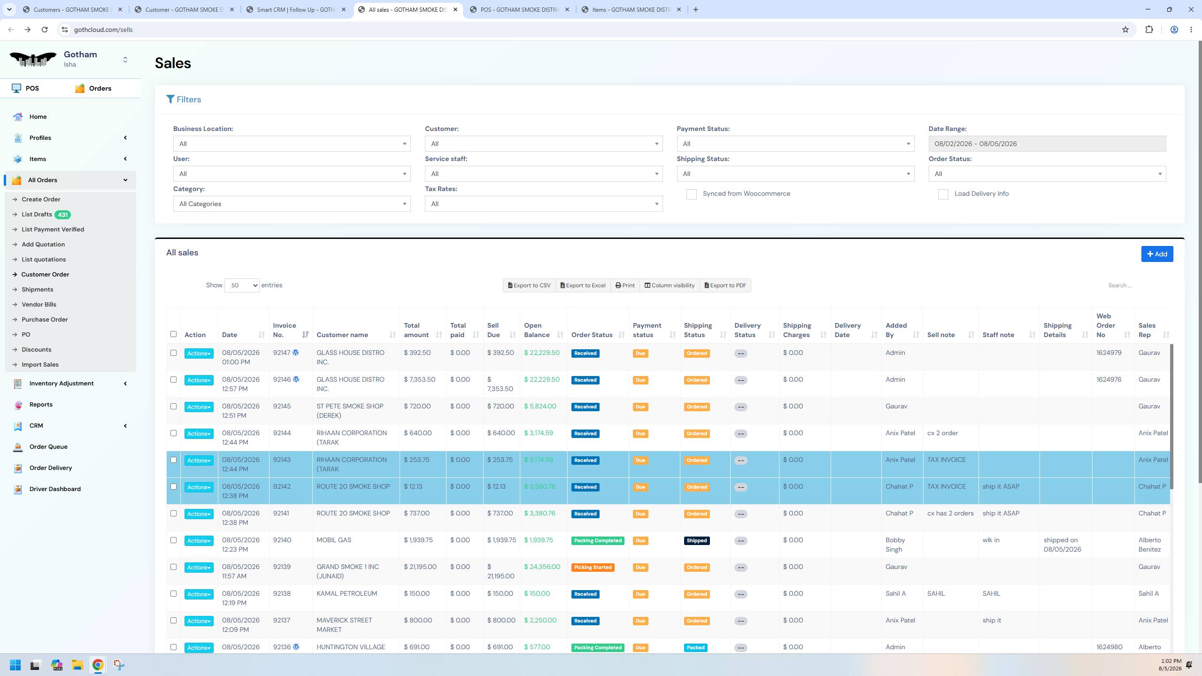Open Actions dropdown for MOBIL GAS row

coord(199,541)
